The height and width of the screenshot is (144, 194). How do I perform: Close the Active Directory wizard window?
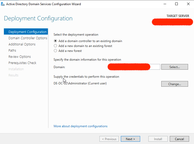coord(188,4)
